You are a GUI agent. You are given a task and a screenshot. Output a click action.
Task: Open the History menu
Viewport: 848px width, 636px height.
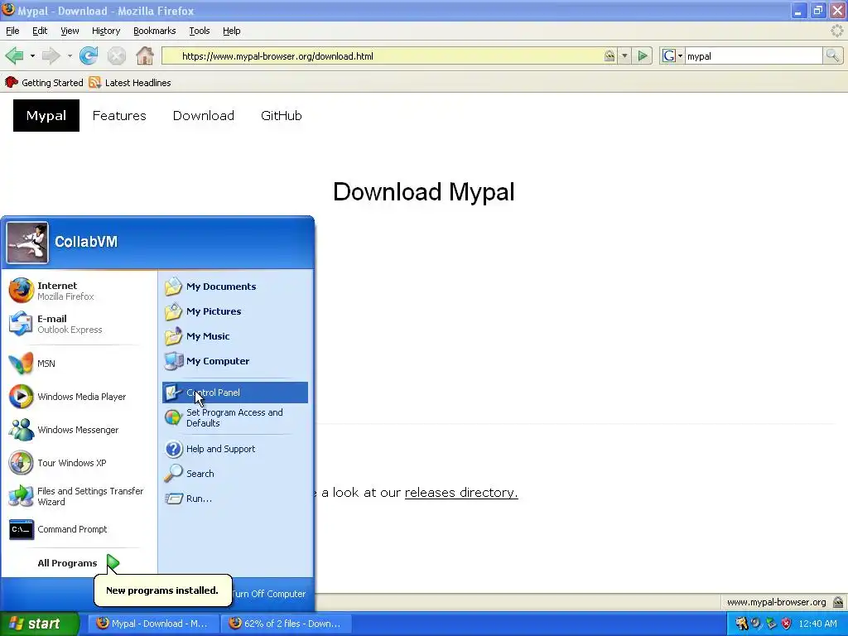click(x=106, y=31)
